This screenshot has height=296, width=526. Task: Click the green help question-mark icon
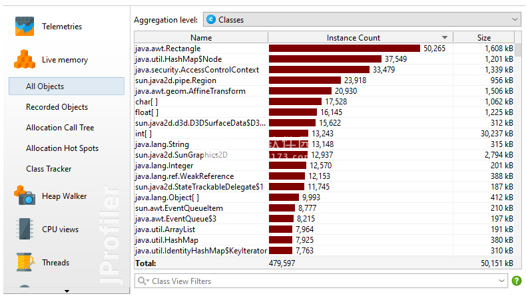[x=517, y=281]
